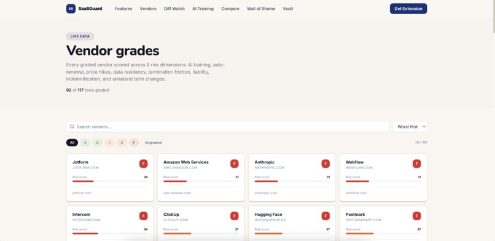Open the aws.amazon.com link
This screenshot has height=241, width=495.
coord(177,192)
